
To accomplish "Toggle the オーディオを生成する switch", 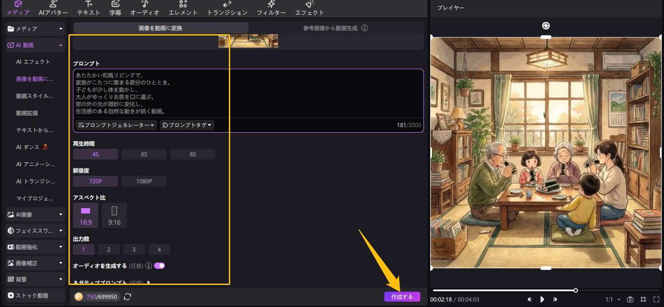I will pos(159,266).
